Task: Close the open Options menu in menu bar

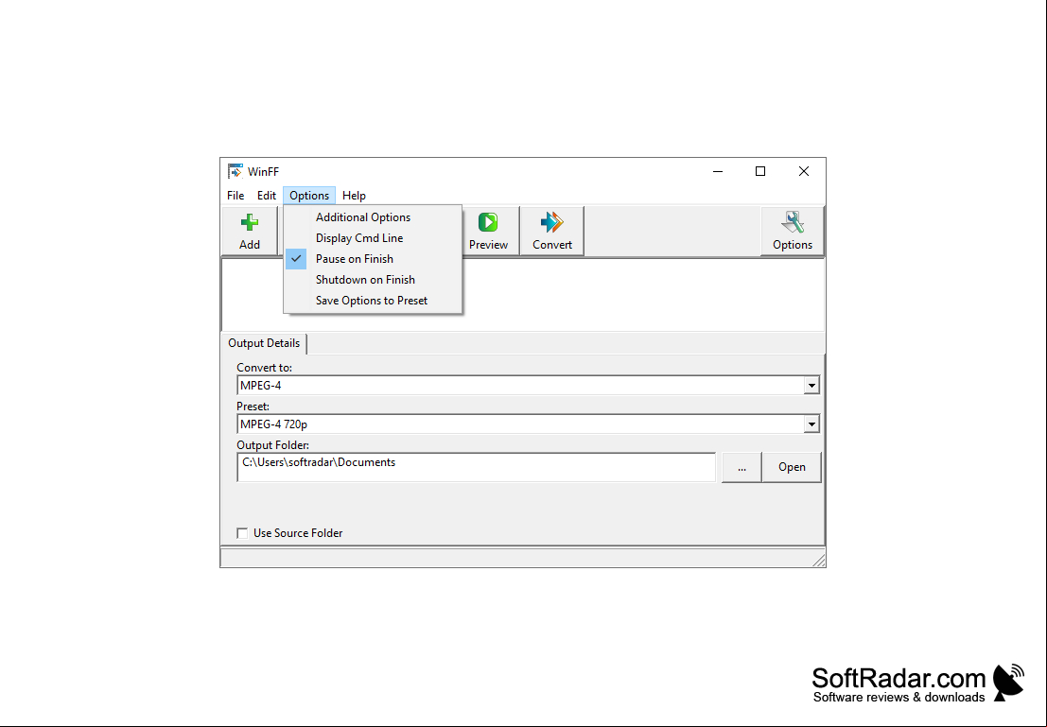Action: point(309,196)
